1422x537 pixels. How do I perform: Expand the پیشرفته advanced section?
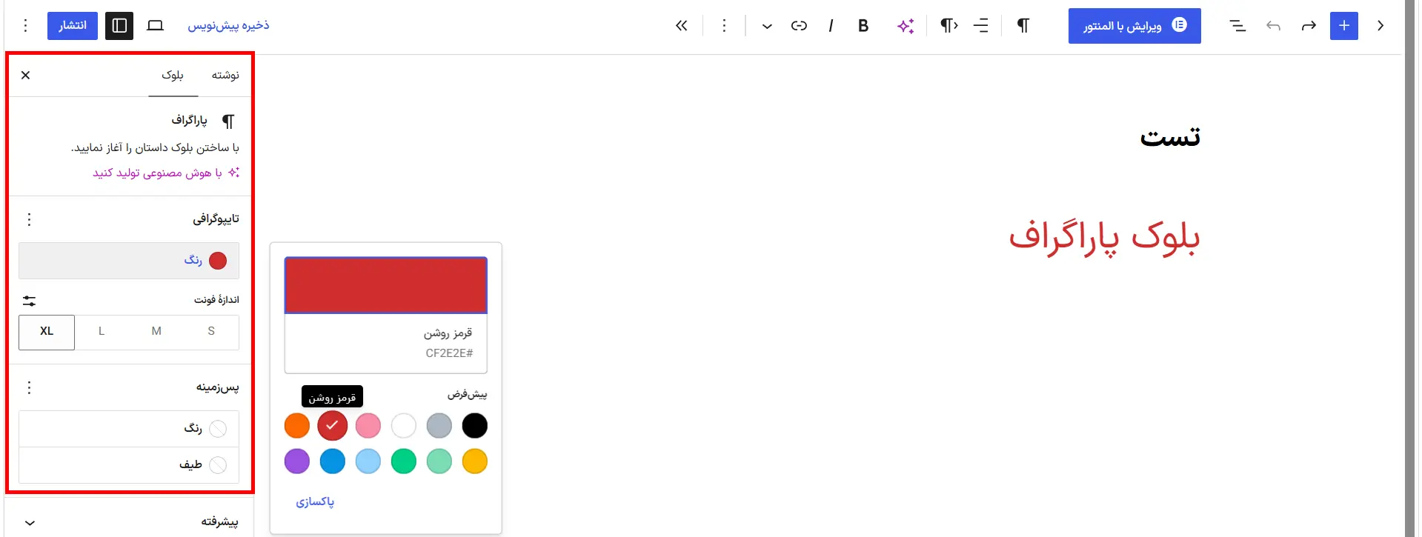click(129, 522)
